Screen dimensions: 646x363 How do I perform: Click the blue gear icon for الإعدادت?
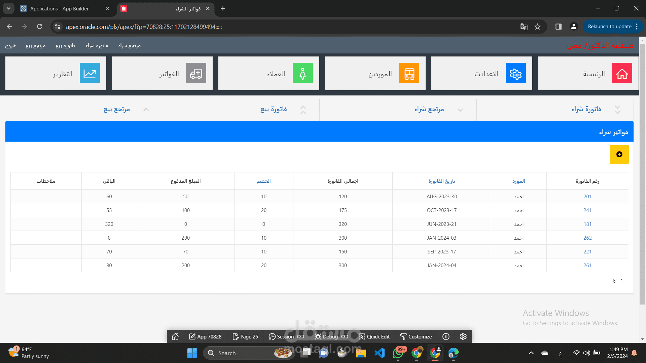[515, 73]
